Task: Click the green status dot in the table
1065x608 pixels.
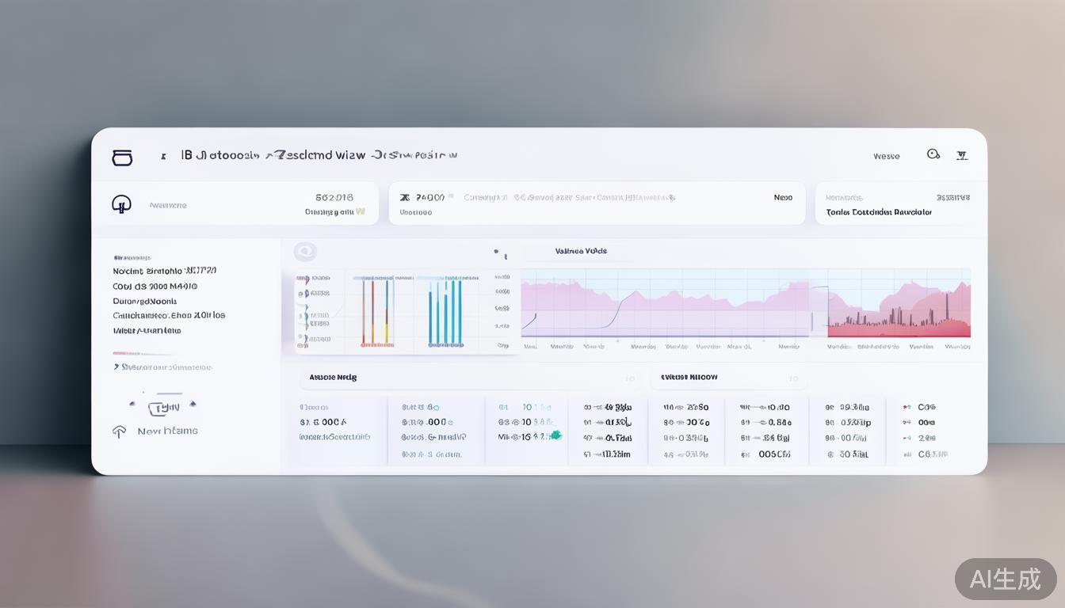Action: [x=555, y=435]
